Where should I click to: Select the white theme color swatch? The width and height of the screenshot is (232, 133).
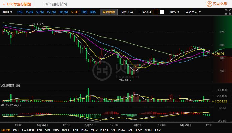point(162,12)
